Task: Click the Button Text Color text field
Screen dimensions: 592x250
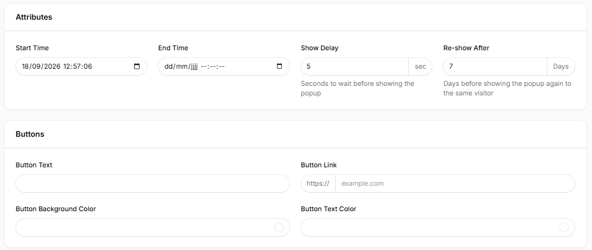Action: [x=438, y=227]
